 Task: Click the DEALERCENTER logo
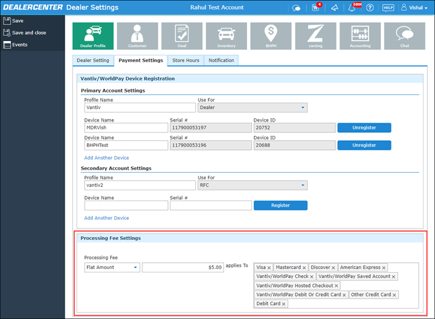pyautogui.click(x=33, y=7)
